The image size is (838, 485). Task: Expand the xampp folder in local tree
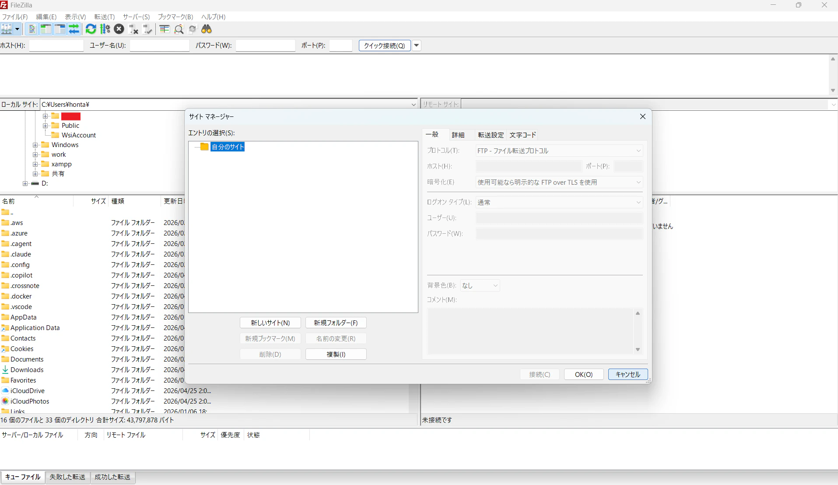[35, 164]
